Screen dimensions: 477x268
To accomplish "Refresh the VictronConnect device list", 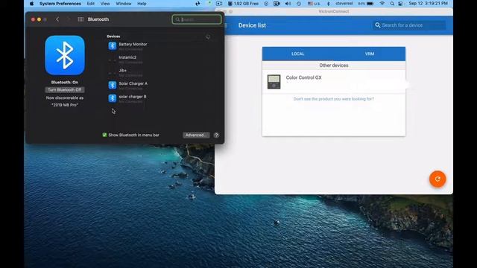I will point(437,179).
